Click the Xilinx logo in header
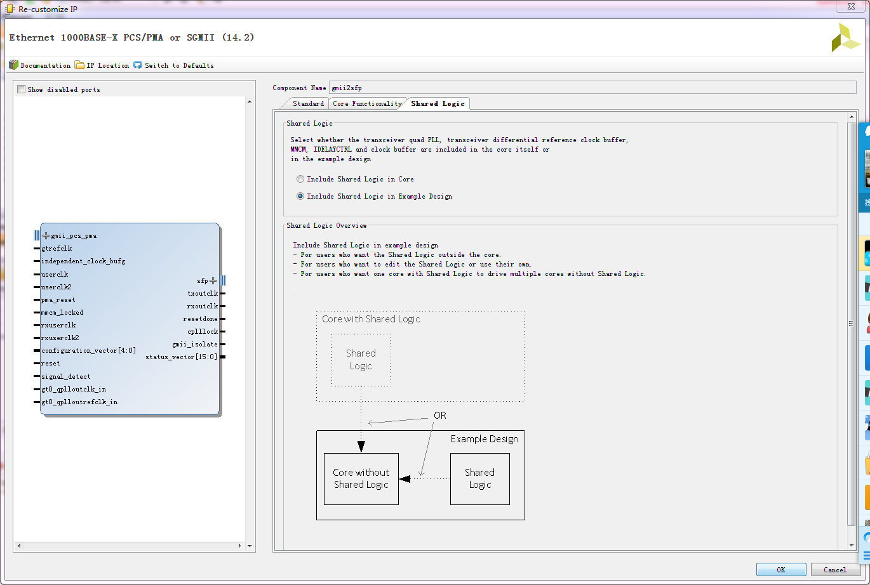This screenshot has height=585, width=870. 845,38
